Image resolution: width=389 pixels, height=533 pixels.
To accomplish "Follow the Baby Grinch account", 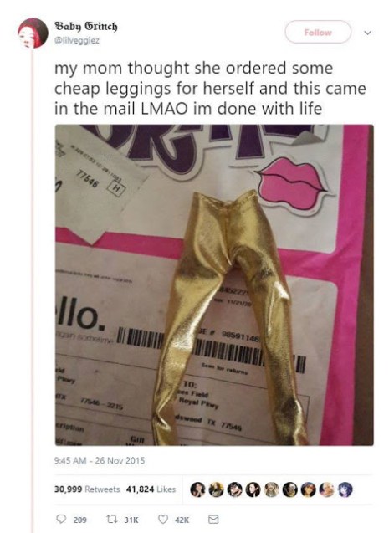I will (x=318, y=32).
